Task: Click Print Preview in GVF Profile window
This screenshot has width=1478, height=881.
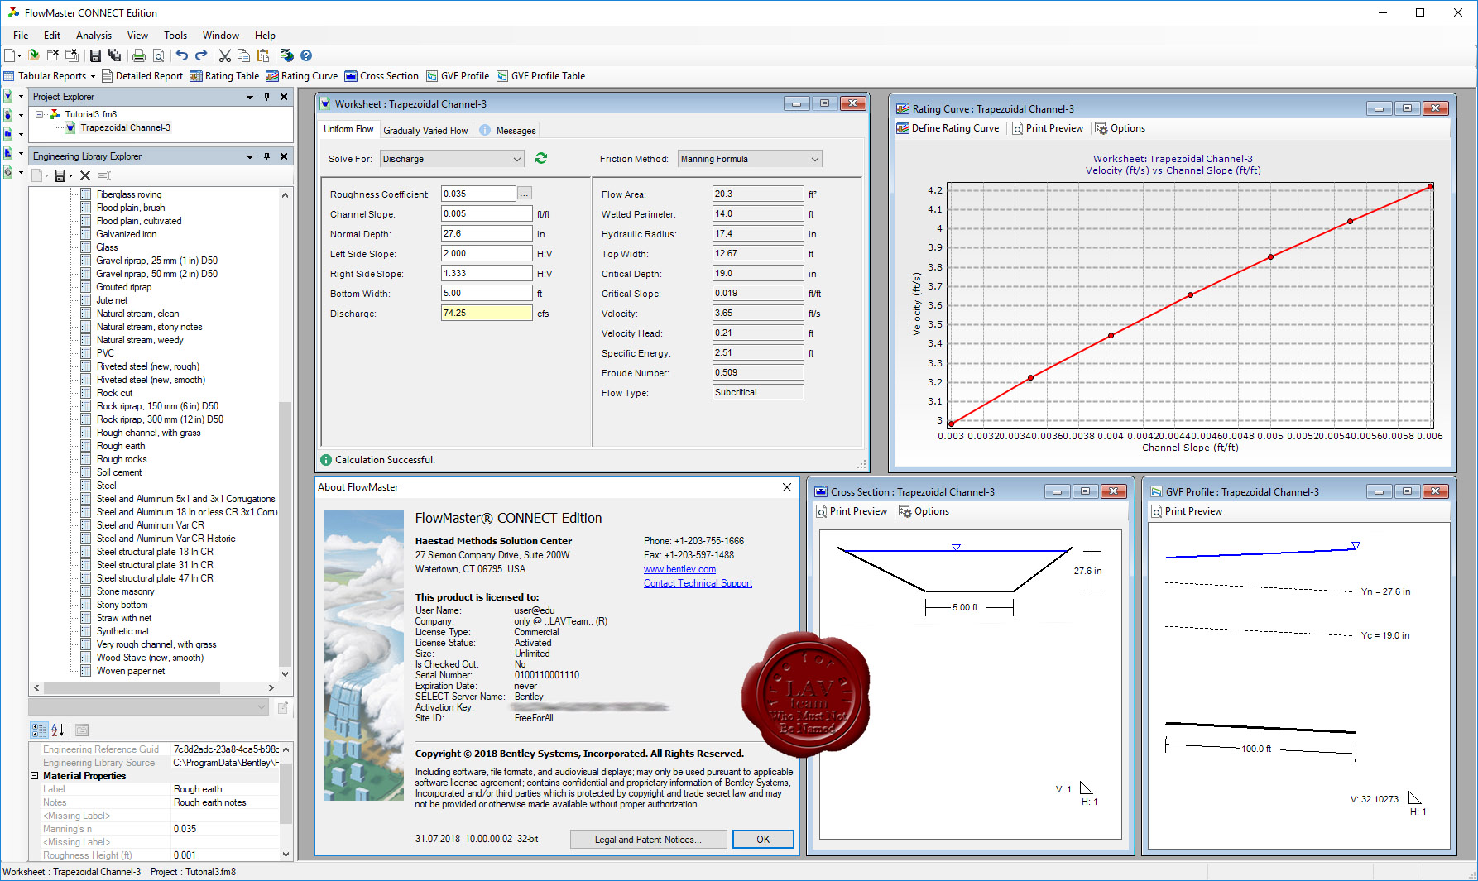Action: [1186, 511]
